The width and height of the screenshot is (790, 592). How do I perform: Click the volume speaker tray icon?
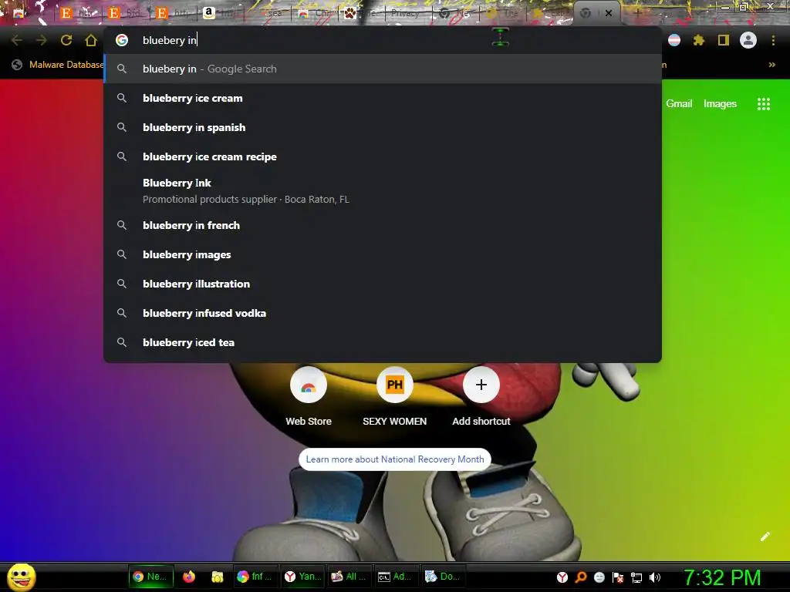coord(654,577)
